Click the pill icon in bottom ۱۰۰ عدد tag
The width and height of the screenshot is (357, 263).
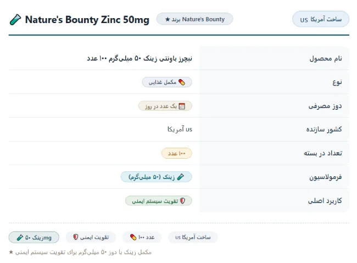point(133,237)
